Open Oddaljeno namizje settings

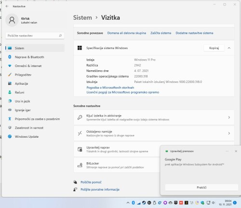[154, 133]
